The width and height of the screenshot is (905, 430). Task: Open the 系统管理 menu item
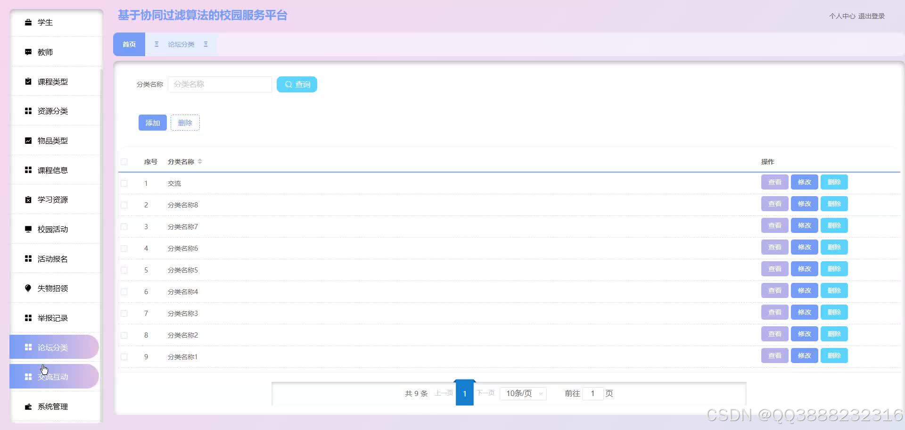pos(56,406)
